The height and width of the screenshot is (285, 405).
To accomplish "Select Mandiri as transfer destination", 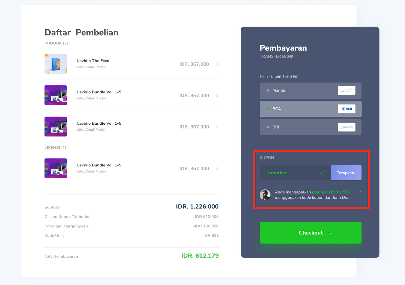I will [310, 91].
